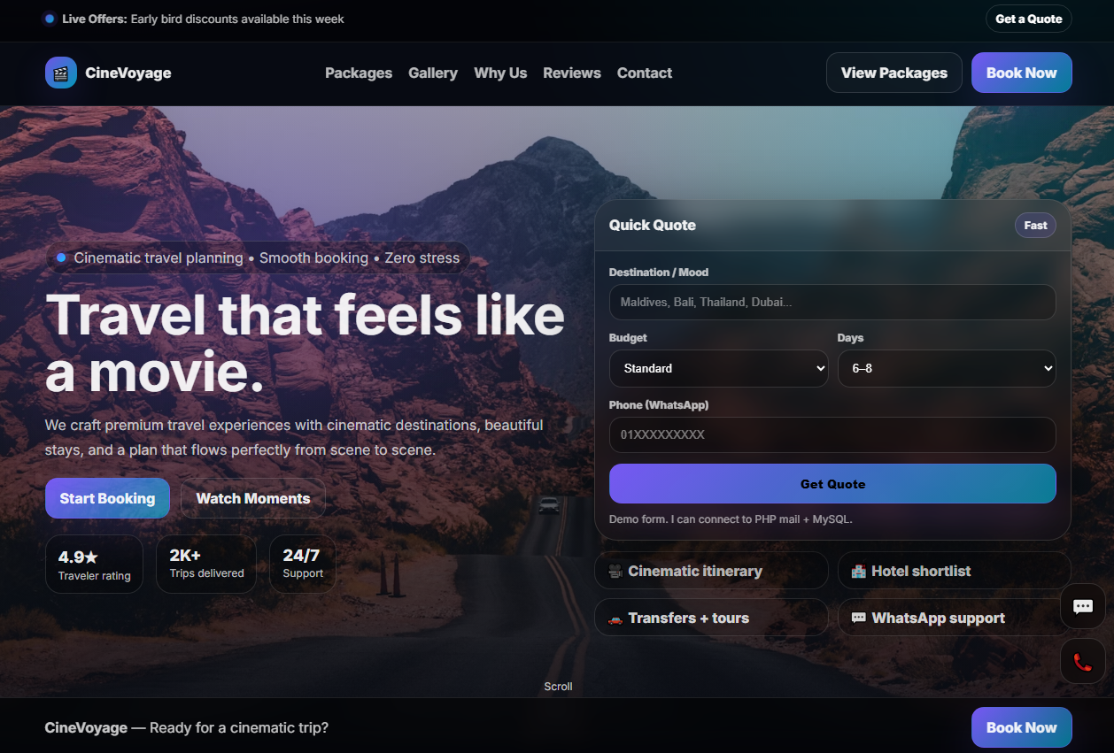1114x753 pixels.
Task: Click the Destination / Mood input field
Action: [832, 302]
